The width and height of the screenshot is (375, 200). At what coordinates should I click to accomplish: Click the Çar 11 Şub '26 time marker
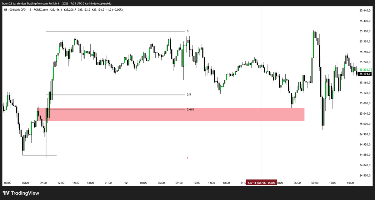[x=261, y=183]
